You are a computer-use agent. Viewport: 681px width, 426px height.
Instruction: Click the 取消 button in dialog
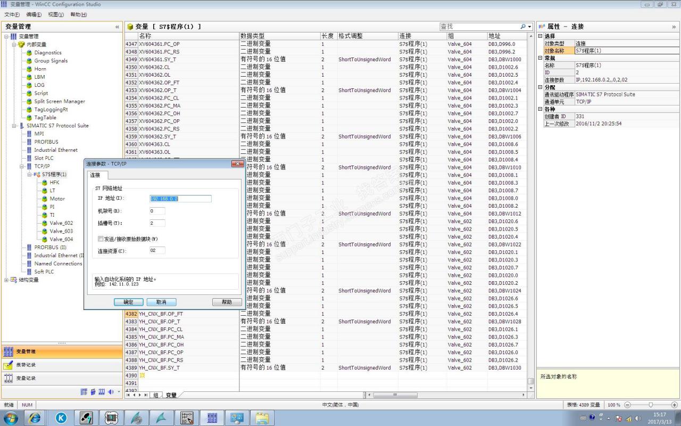[162, 302]
